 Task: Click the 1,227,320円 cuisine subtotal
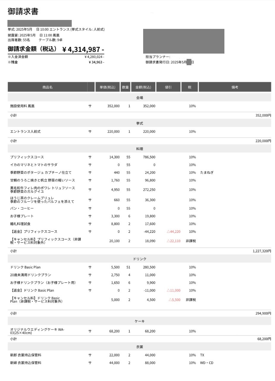pyautogui.click(x=262, y=251)
